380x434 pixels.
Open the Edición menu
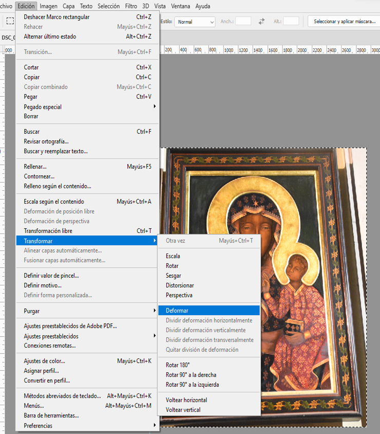(26, 6)
